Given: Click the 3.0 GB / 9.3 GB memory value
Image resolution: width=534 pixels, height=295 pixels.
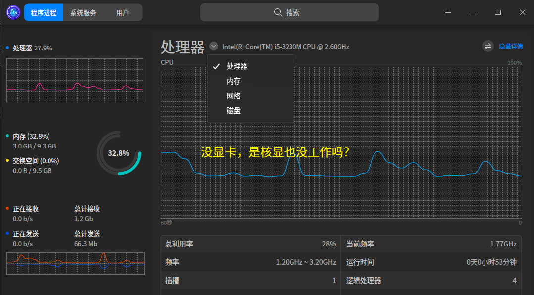Looking at the screenshot, I should coord(35,146).
